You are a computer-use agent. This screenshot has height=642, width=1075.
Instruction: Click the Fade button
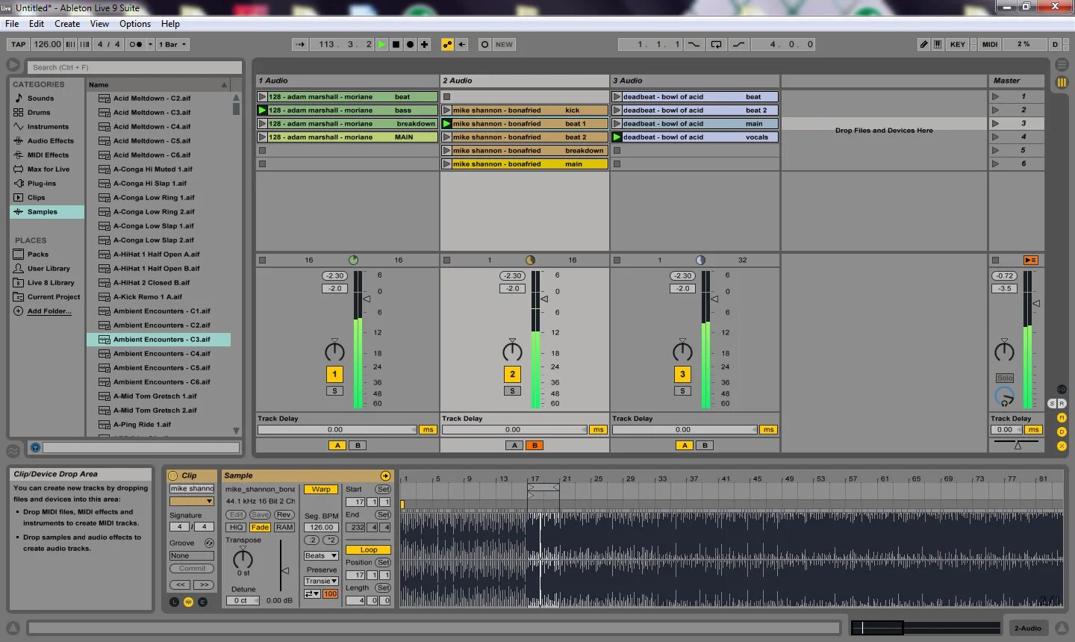260,527
